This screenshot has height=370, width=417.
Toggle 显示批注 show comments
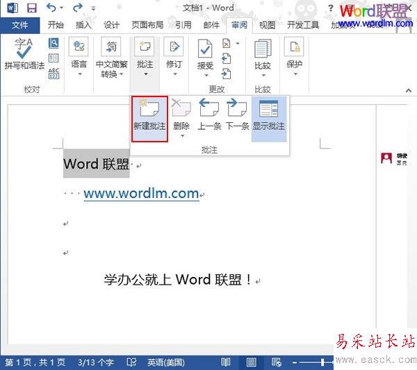[x=269, y=119]
